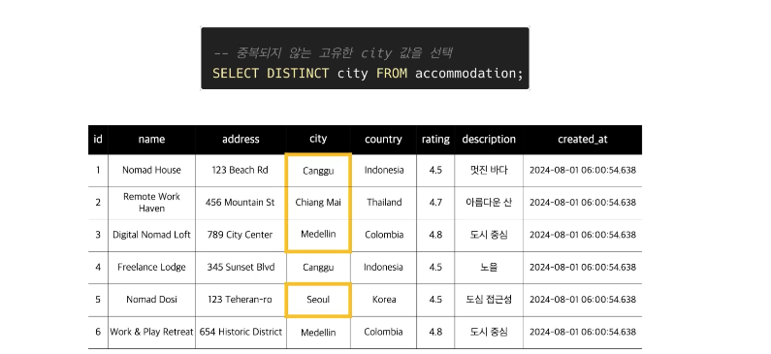771x354 pixels.
Task: Click Medellin in the Work & Play Retreat row
Action: [318, 333]
